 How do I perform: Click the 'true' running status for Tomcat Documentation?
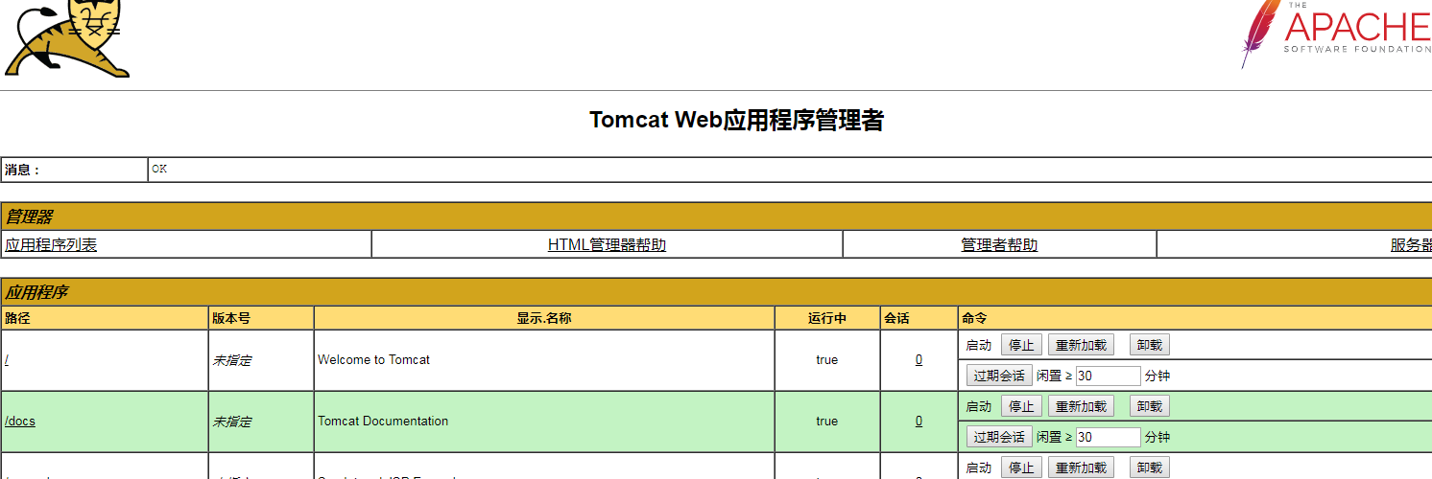pos(826,421)
